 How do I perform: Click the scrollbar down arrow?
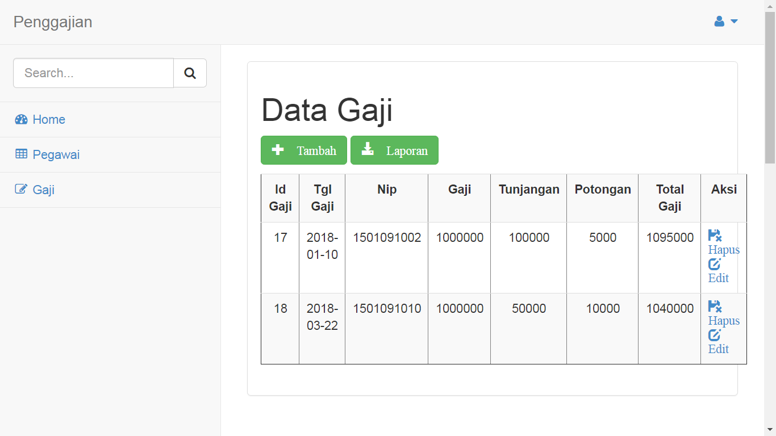[x=770, y=430]
